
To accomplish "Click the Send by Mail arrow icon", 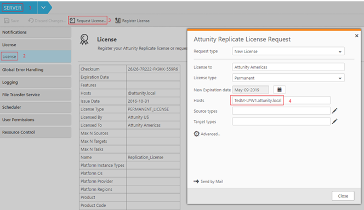I will coord(196,182).
